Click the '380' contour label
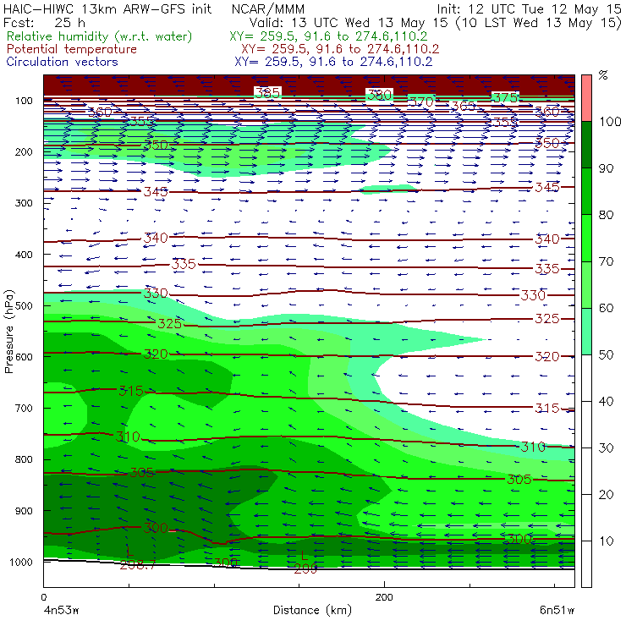The width and height of the screenshot is (626, 626). (x=379, y=95)
